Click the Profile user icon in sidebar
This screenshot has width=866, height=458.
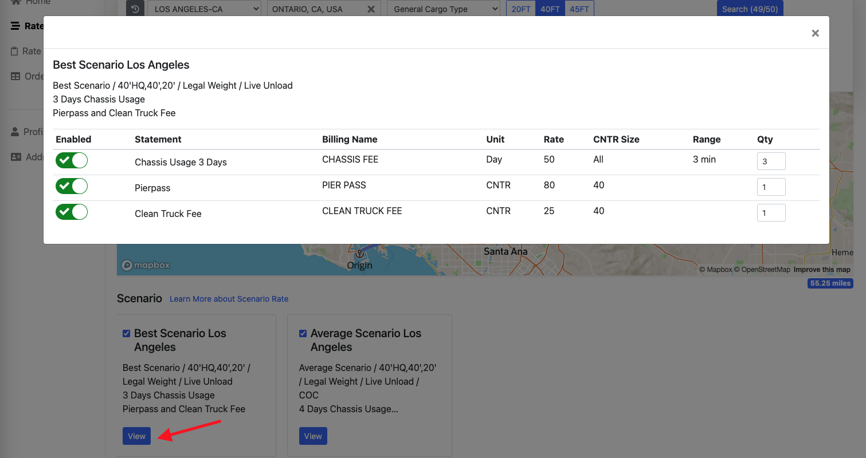[15, 132]
